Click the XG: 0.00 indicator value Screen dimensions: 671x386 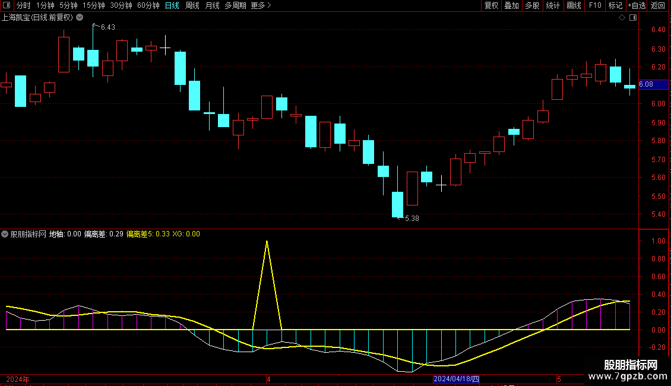[186, 234]
